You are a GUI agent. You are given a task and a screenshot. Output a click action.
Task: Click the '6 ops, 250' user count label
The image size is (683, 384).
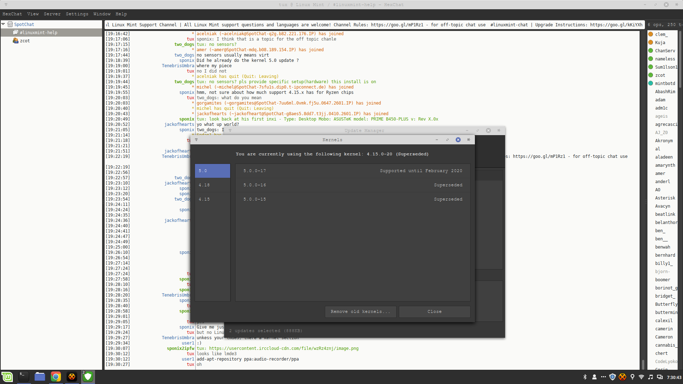point(665,25)
